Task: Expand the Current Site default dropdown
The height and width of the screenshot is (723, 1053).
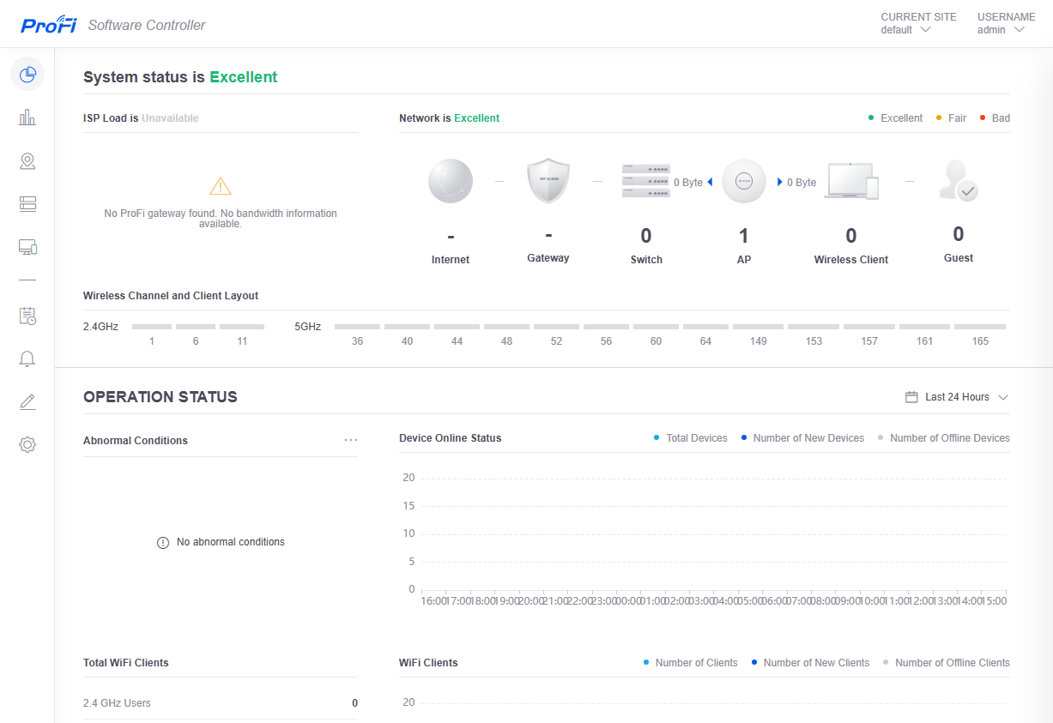Action: pos(906,29)
